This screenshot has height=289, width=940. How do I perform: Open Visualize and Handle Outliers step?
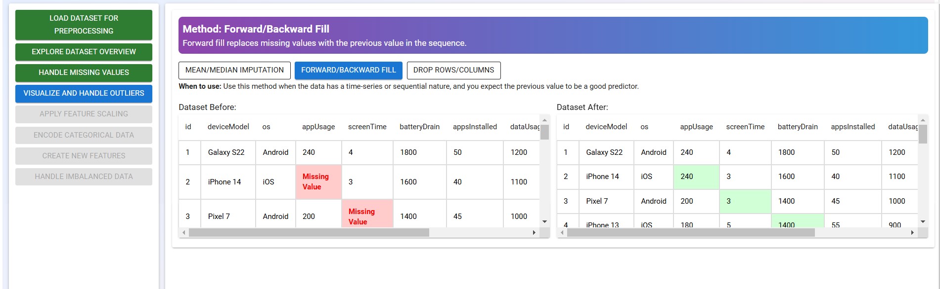point(84,93)
